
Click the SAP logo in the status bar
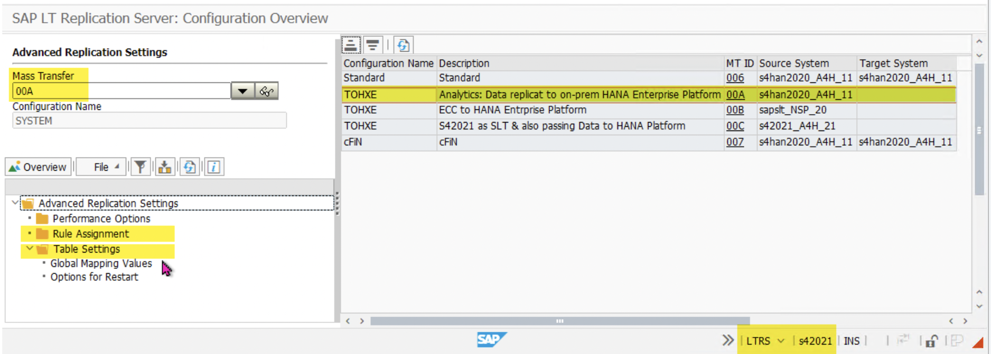tap(491, 339)
